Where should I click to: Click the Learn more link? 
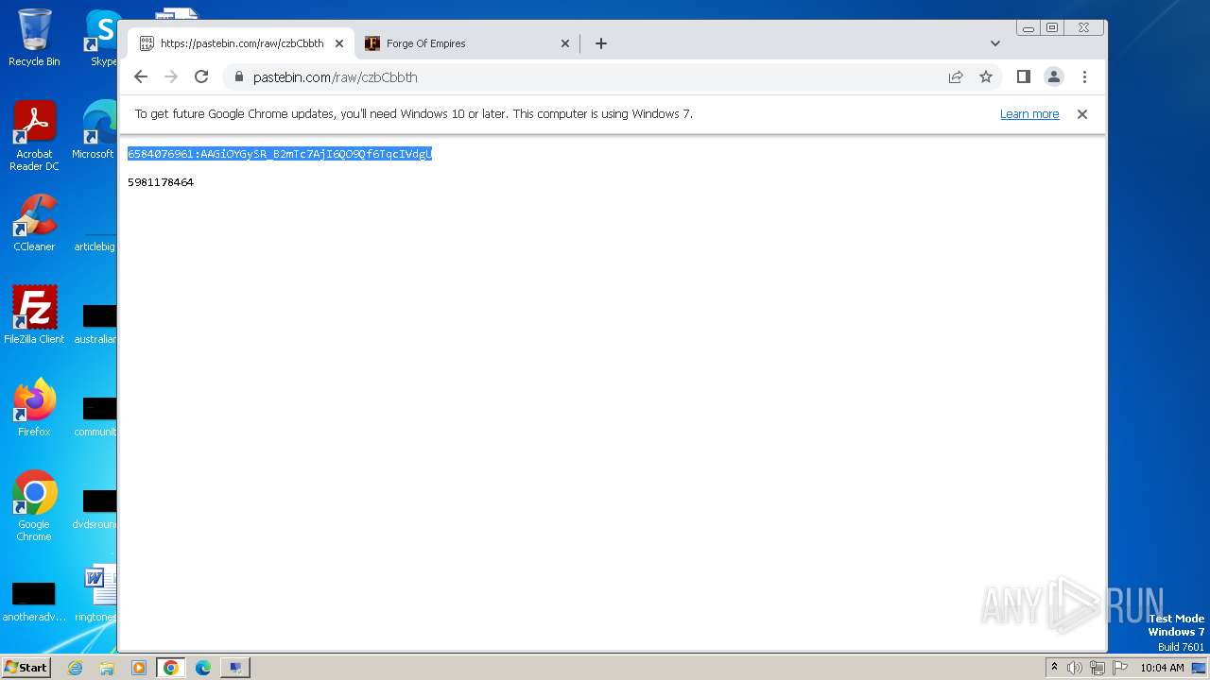point(1029,114)
